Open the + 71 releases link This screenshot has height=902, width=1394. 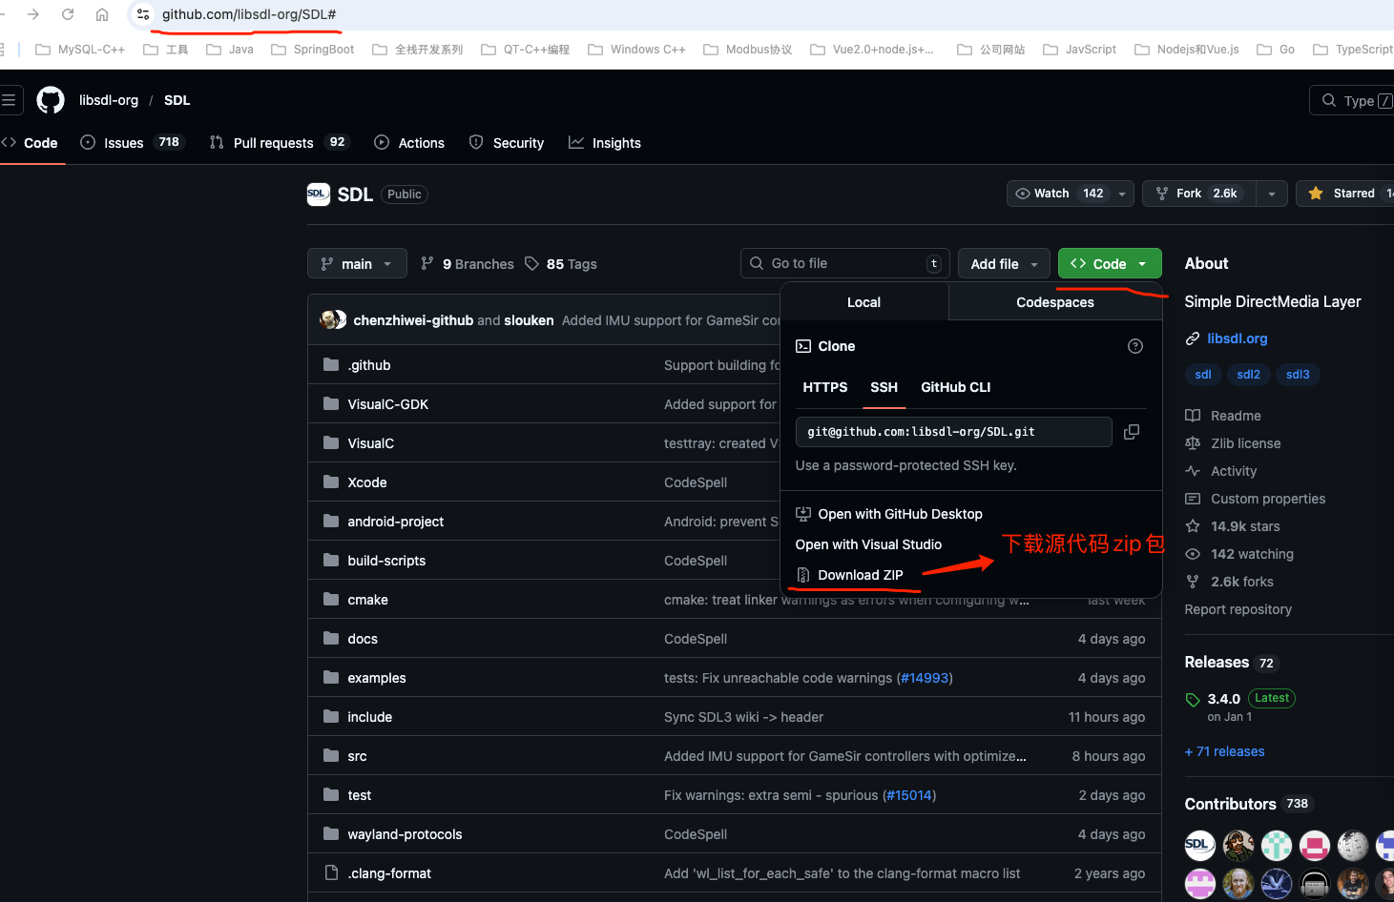click(x=1224, y=751)
